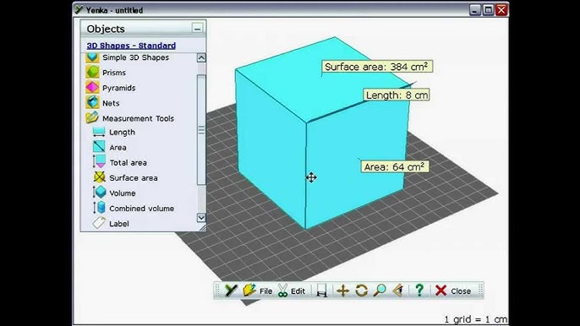The height and width of the screenshot is (326, 580).
Task: Collapse the Objects panel with minus button
Action: click(197, 29)
